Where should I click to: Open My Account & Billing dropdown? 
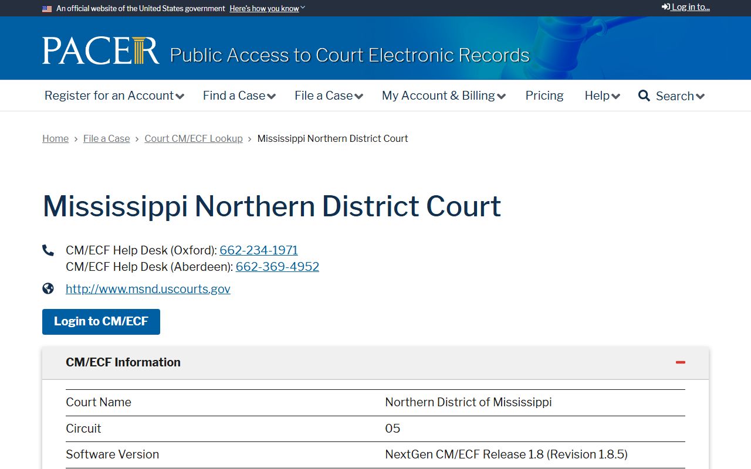(x=444, y=96)
